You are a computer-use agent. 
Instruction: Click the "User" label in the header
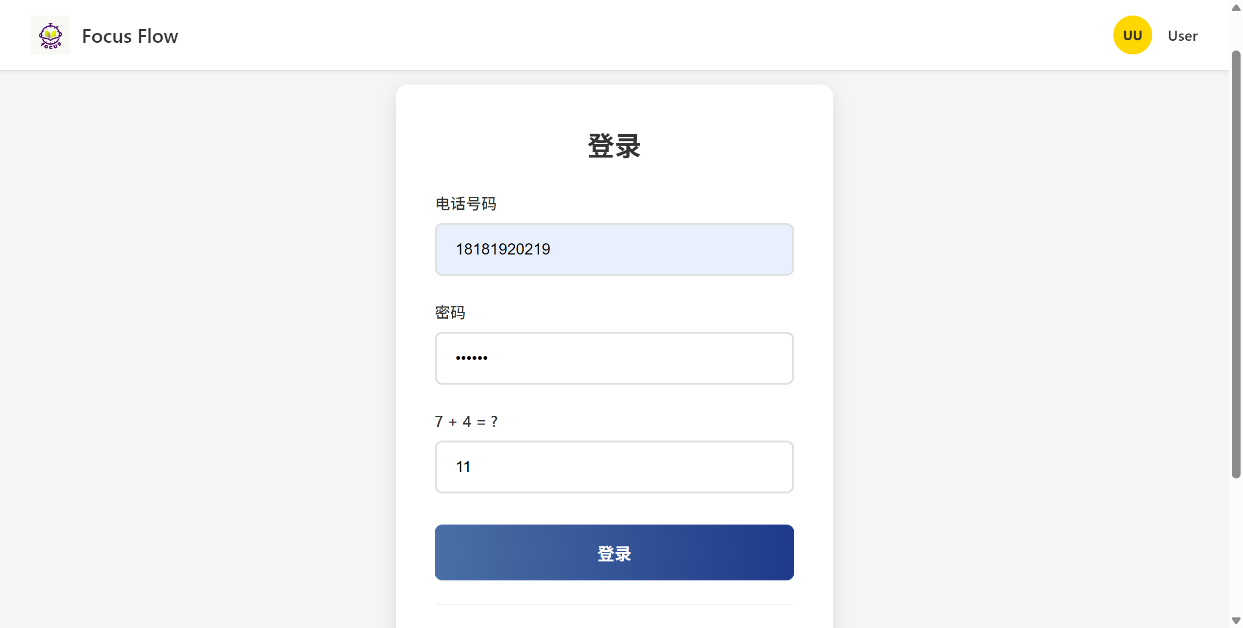(x=1182, y=35)
